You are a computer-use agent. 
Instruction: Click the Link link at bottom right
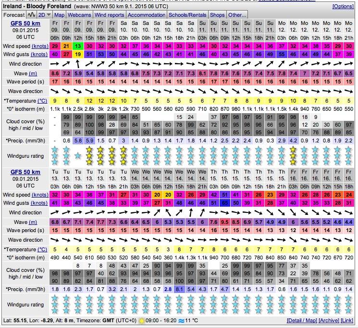tap(347, 320)
